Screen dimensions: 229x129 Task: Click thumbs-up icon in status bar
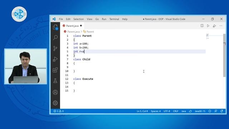tap(190, 111)
